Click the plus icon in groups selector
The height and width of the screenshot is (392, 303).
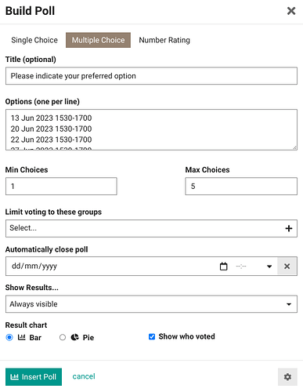(x=289, y=228)
